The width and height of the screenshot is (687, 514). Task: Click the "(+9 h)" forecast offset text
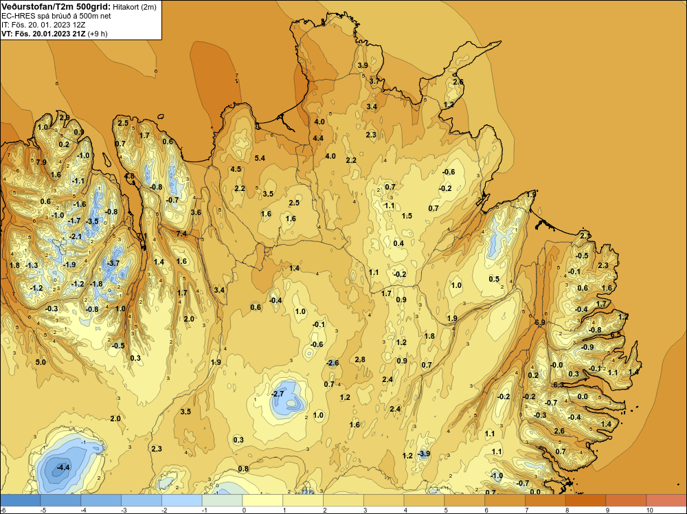[x=98, y=34]
